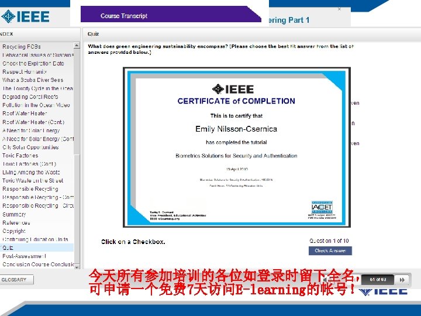Click the IEEE logo on the certificate
421x316 pixels.
point(233,89)
